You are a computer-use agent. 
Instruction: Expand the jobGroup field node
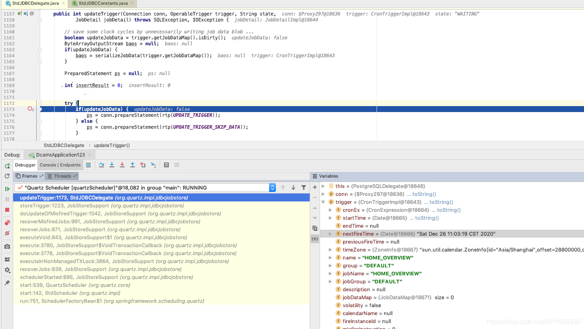(x=330, y=281)
